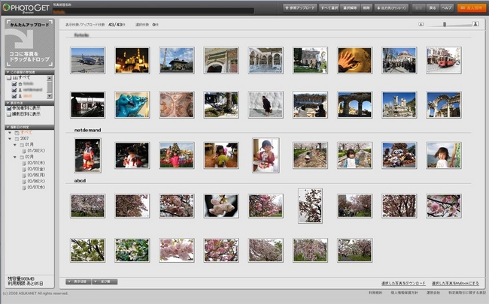Click participant list scrollbar down arrow
Image resolution: width=489 pixels, height=304 pixels.
click(50, 97)
